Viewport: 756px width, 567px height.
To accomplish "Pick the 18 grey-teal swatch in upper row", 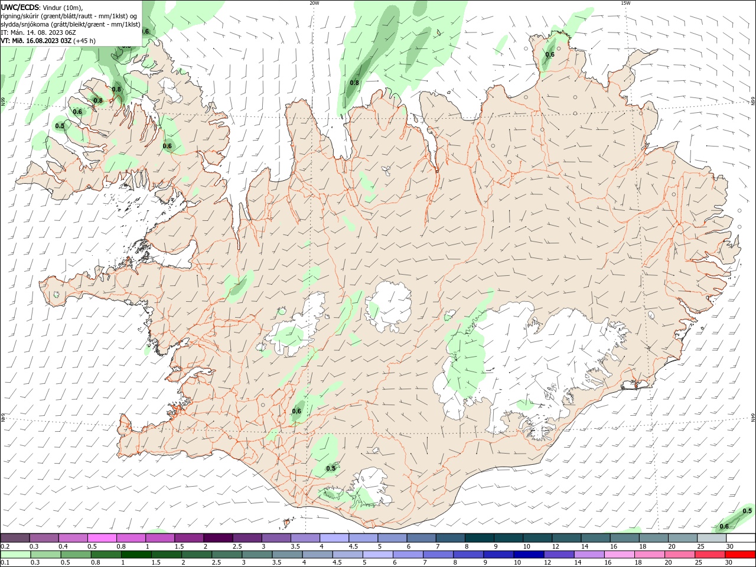I will [654, 538].
